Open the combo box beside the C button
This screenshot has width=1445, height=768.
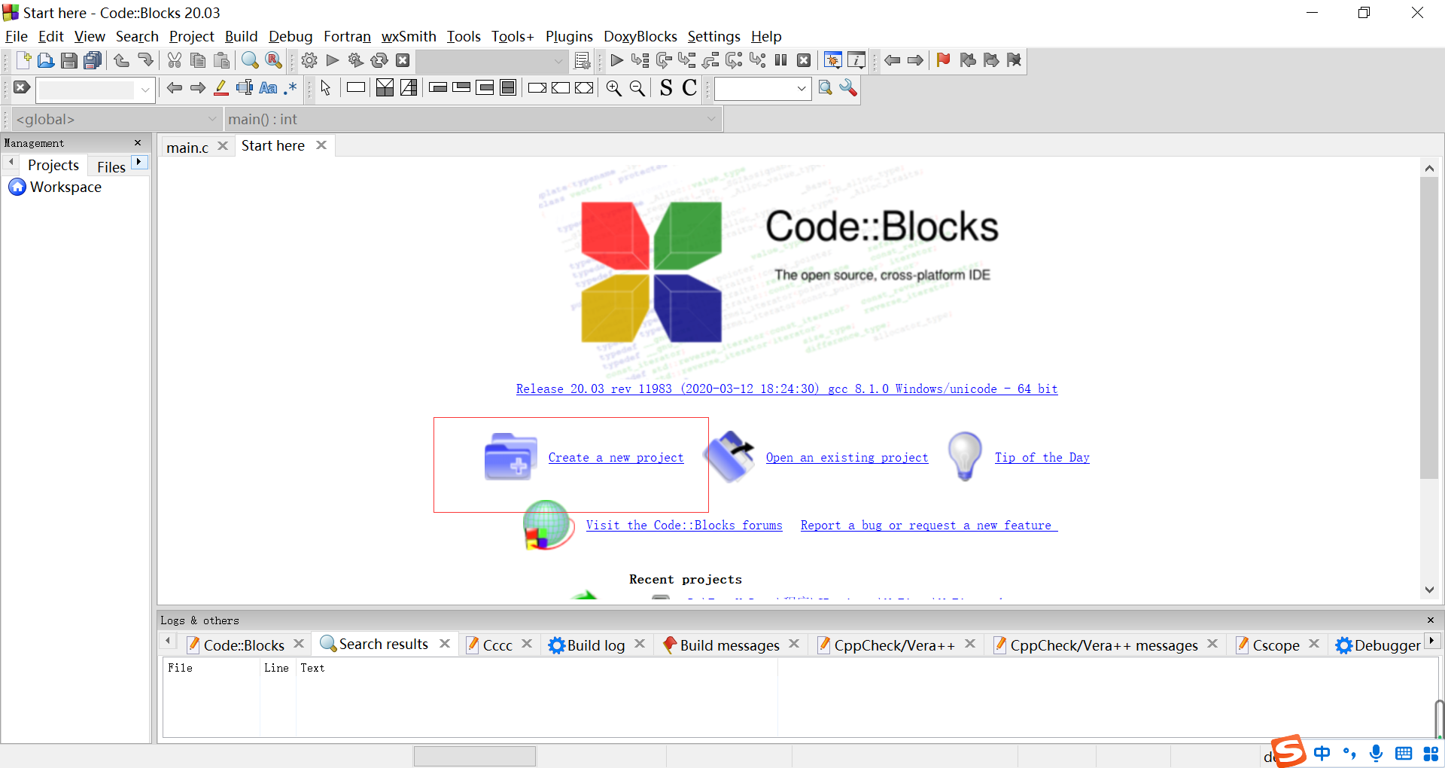point(802,89)
